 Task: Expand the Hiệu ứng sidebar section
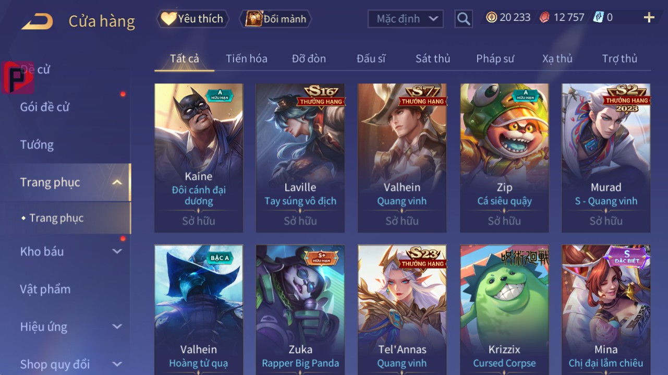click(117, 327)
